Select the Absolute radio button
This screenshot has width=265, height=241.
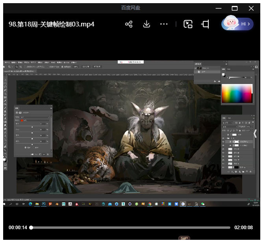tap(33, 148)
